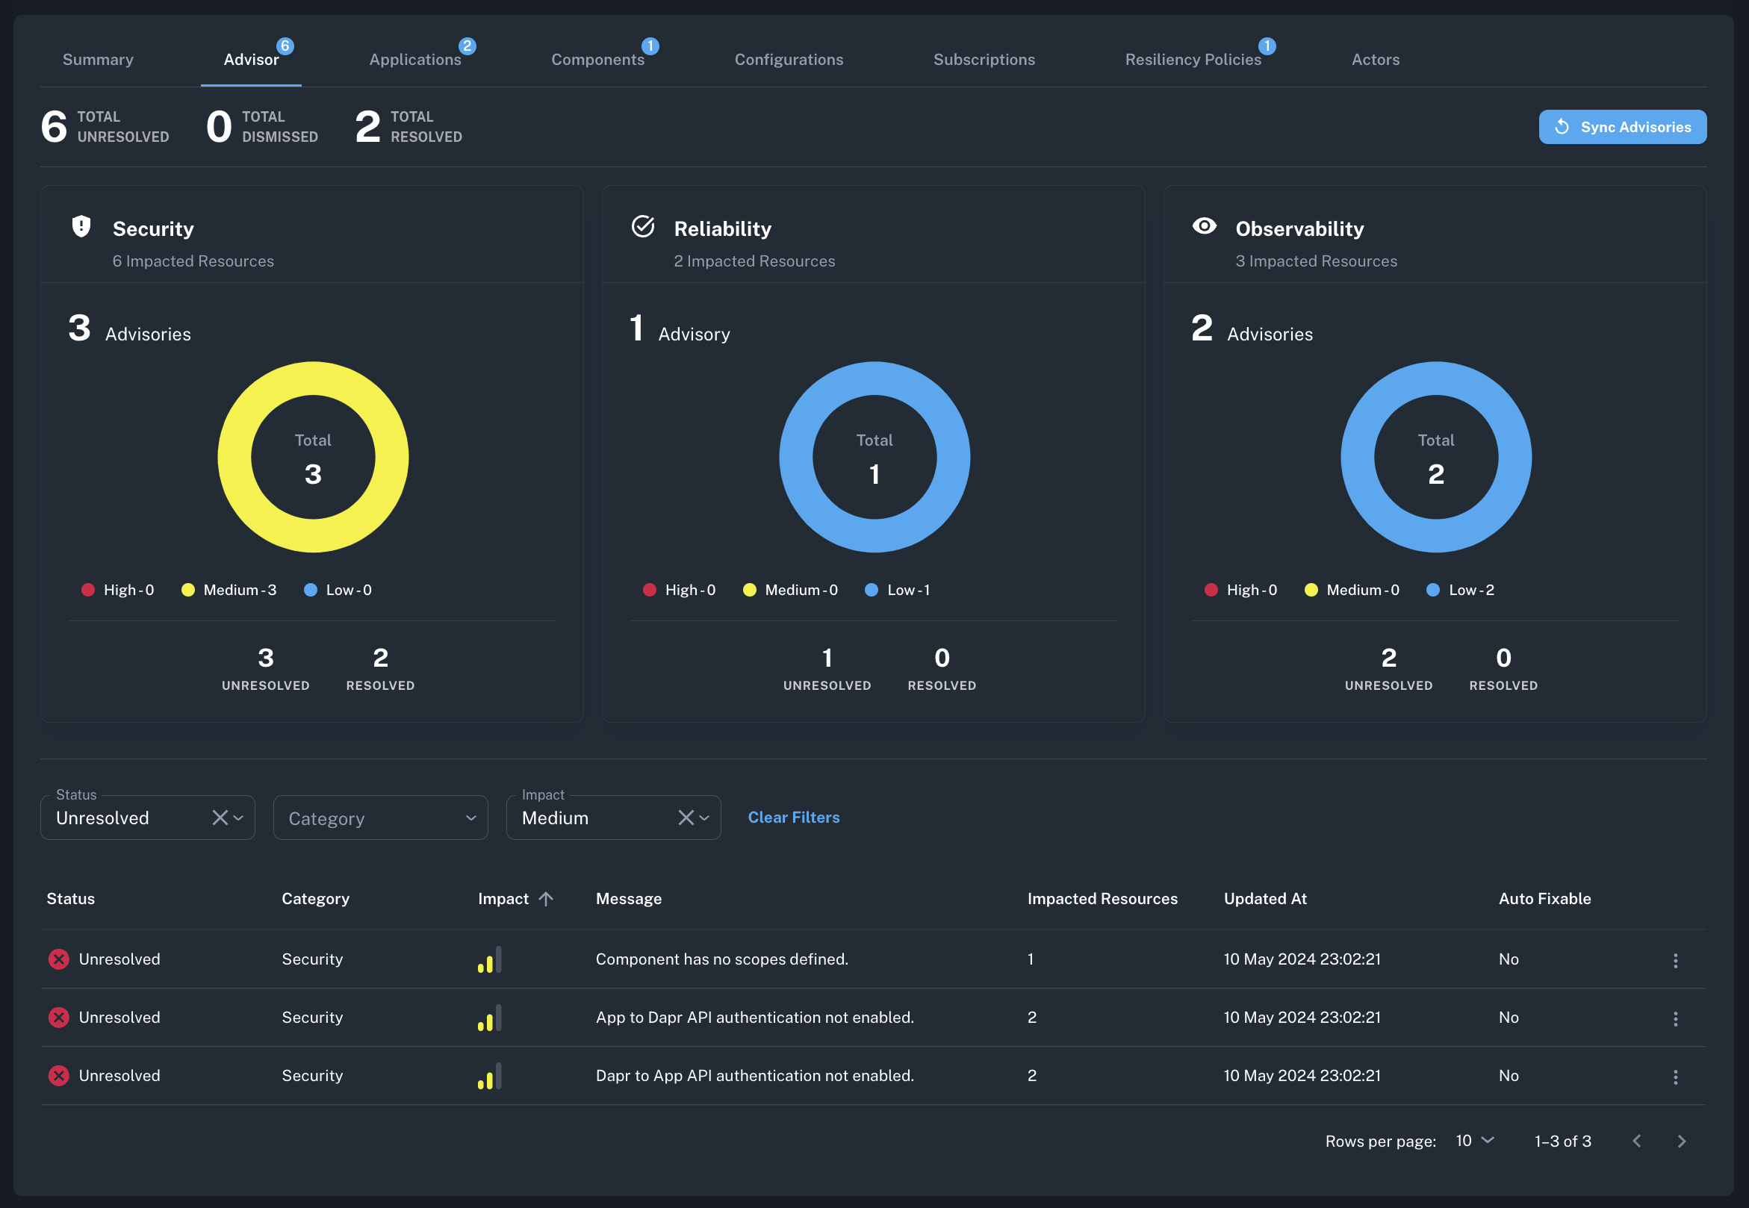Click the Resiliency Policies tab badge

point(1267,46)
